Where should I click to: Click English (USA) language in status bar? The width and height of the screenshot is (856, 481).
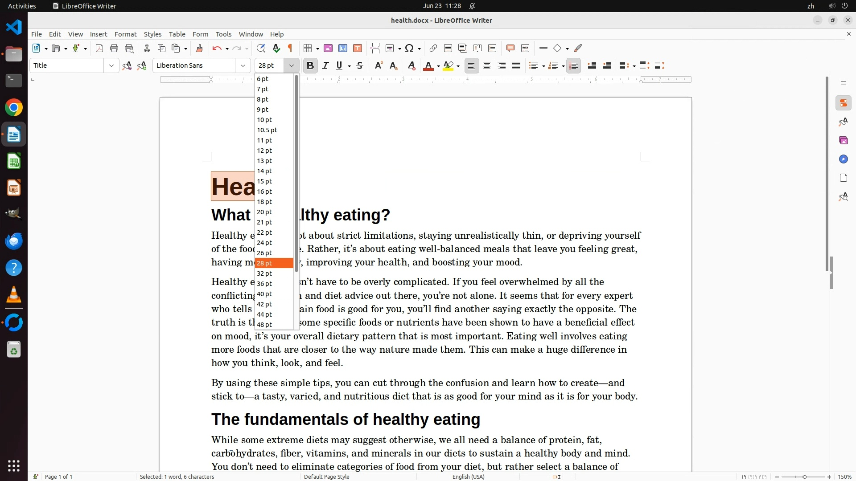click(468, 477)
